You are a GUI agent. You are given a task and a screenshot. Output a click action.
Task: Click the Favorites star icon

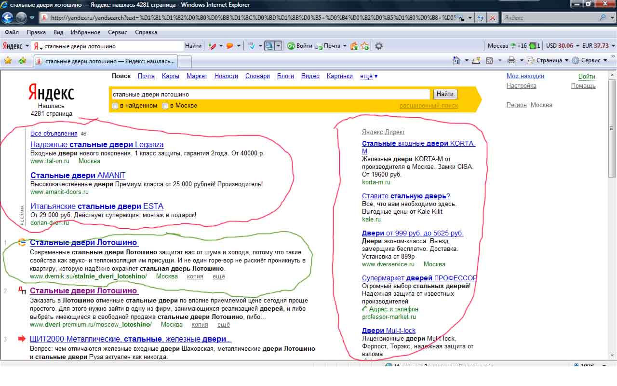pos(8,60)
